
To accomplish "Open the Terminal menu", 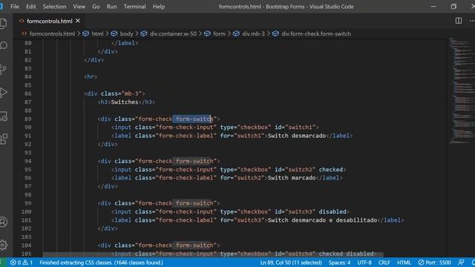I will coord(134,7).
